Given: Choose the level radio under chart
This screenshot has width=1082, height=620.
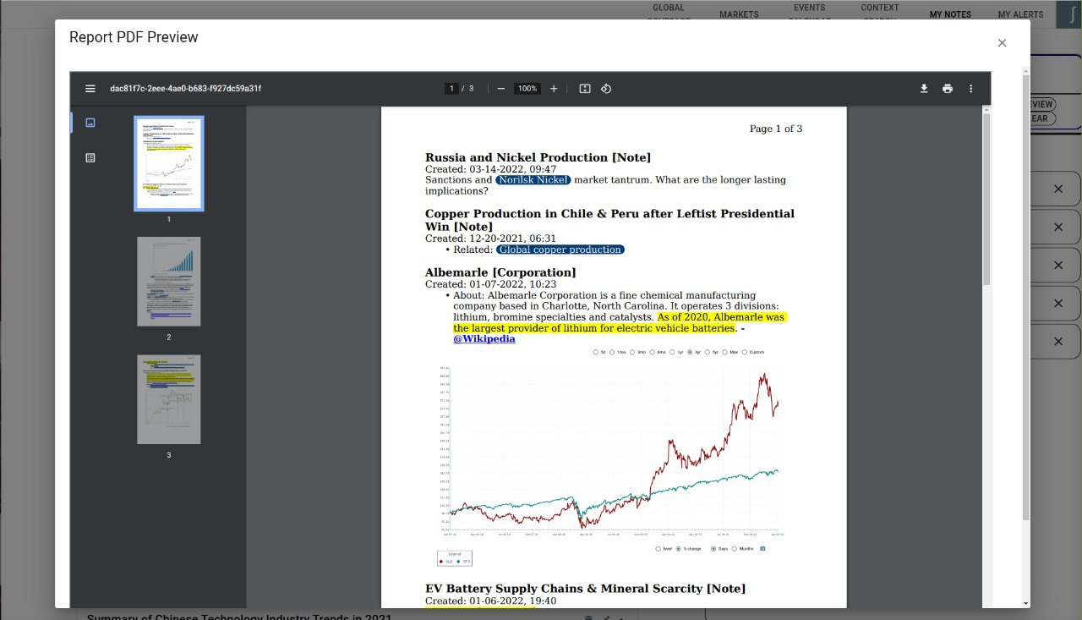Looking at the screenshot, I should 658,549.
